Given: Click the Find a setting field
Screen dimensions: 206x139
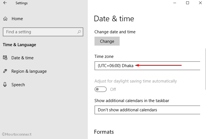Looking at the screenshot, I should click(43, 32).
